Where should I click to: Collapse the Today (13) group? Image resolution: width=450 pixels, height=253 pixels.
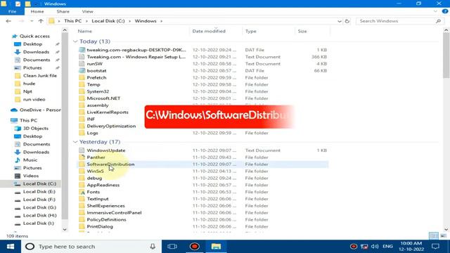click(x=75, y=41)
